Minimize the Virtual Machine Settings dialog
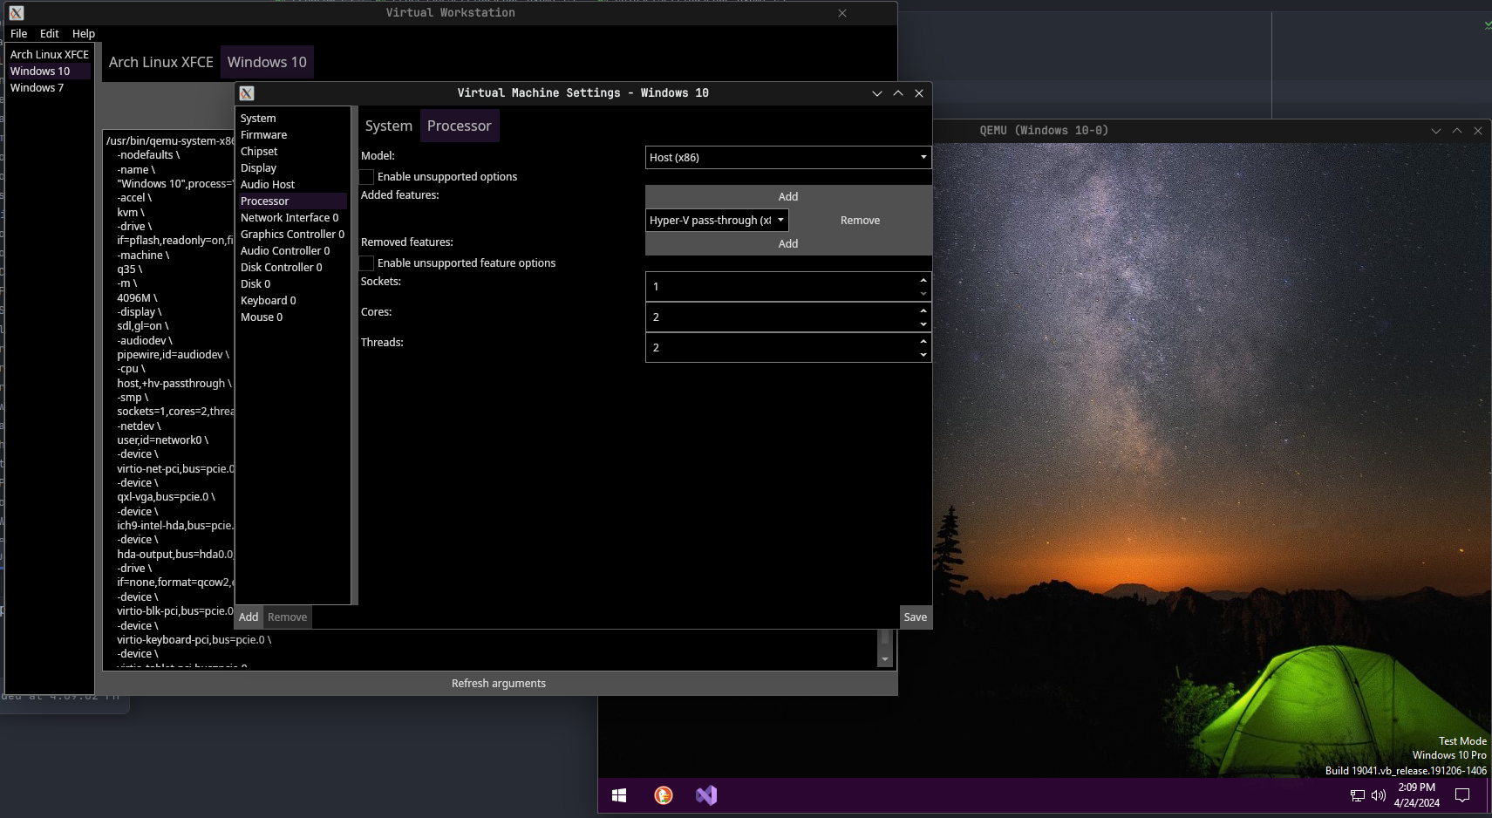This screenshot has width=1492, height=818. 877,93
